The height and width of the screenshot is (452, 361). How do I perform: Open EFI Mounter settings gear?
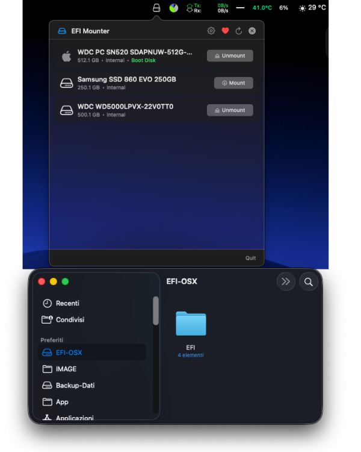[211, 31]
